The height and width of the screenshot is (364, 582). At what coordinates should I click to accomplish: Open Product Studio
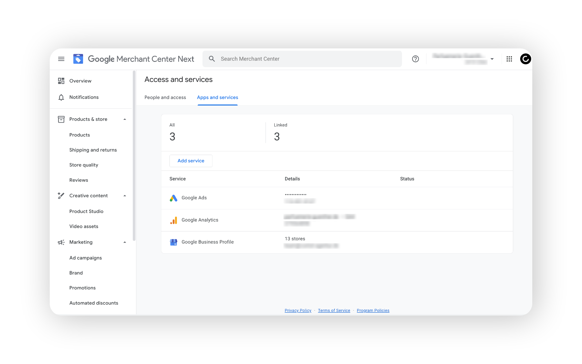pos(86,211)
